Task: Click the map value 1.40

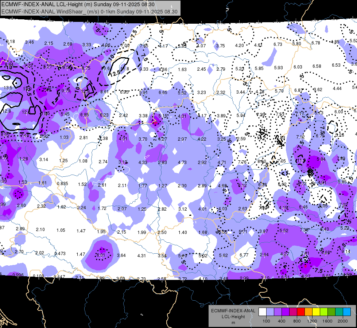Action: [183, 233]
